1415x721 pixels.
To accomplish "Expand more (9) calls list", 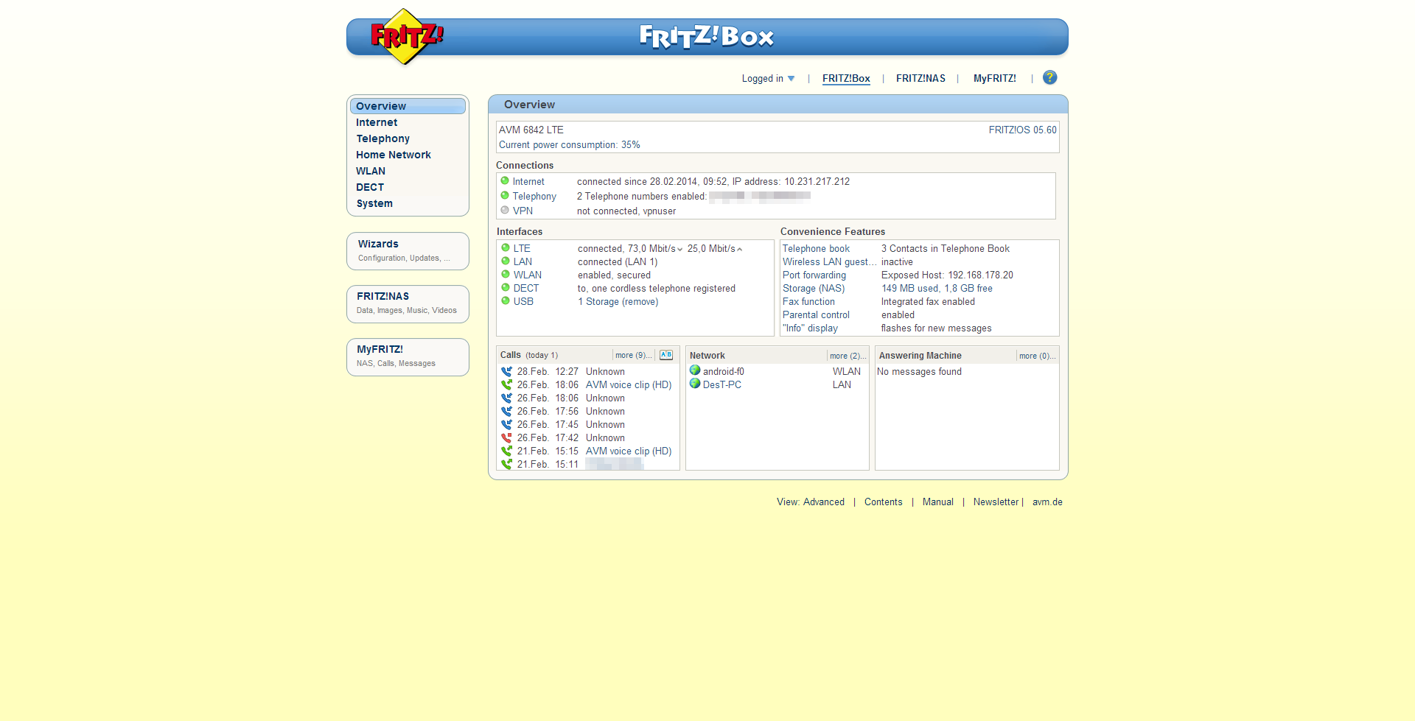I will click(633, 355).
